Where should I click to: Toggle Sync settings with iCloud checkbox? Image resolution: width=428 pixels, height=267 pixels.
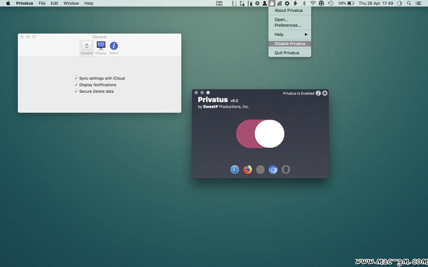pos(76,78)
